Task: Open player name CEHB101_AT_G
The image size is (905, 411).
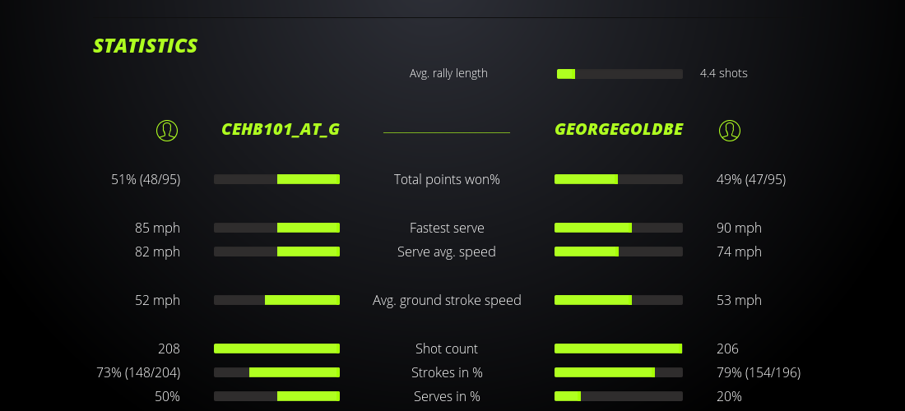Action: pyautogui.click(x=281, y=130)
